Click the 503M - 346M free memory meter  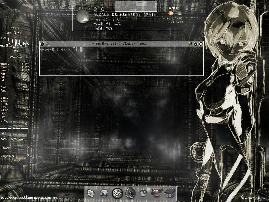point(12,139)
